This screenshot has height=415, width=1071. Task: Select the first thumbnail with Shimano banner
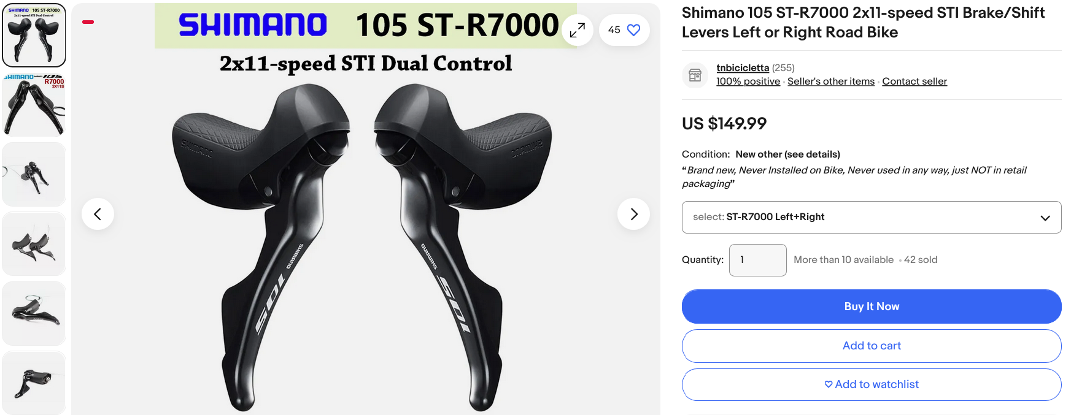pos(34,35)
